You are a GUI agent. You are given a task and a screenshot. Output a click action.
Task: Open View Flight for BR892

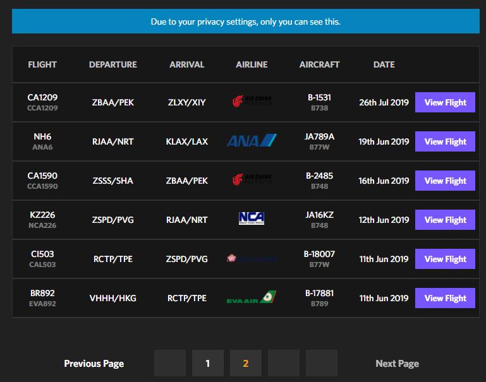(x=445, y=298)
